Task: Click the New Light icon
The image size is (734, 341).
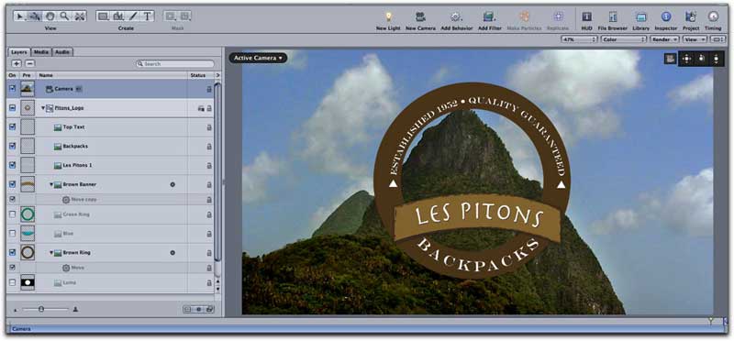Action: click(388, 16)
